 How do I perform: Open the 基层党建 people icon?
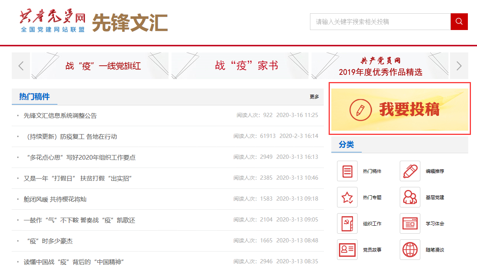point(410,197)
